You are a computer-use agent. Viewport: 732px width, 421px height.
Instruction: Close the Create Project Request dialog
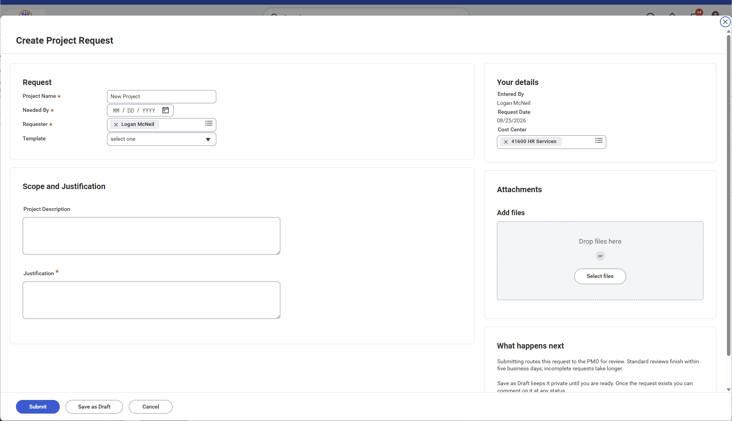[725, 22]
